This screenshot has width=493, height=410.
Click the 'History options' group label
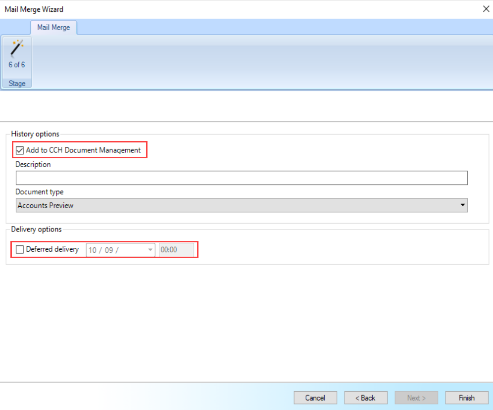(x=35, y=134)
